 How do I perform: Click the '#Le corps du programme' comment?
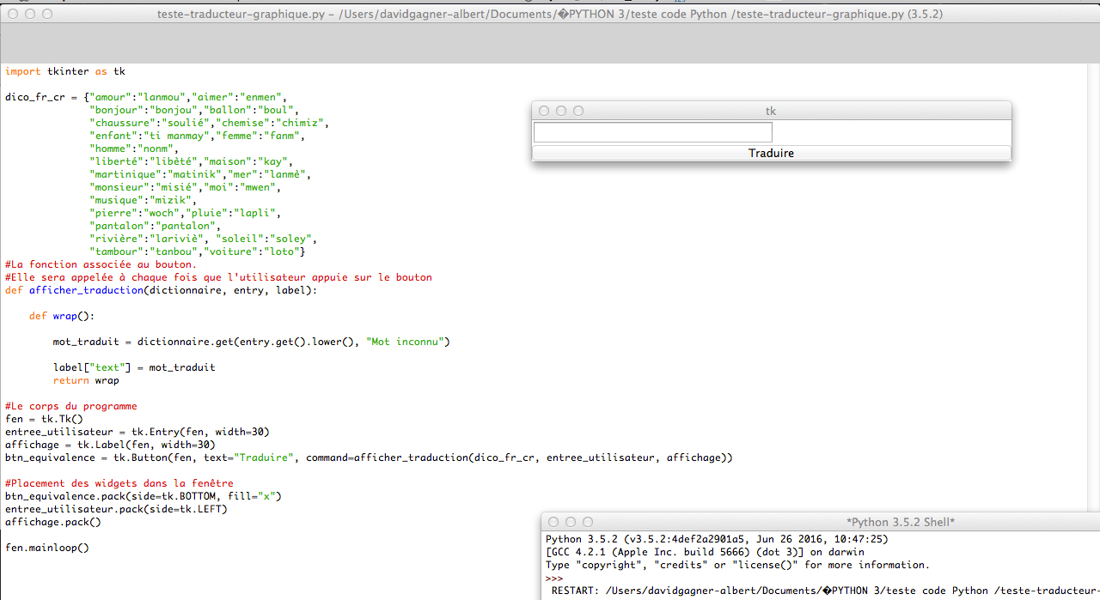coord(71,406)
